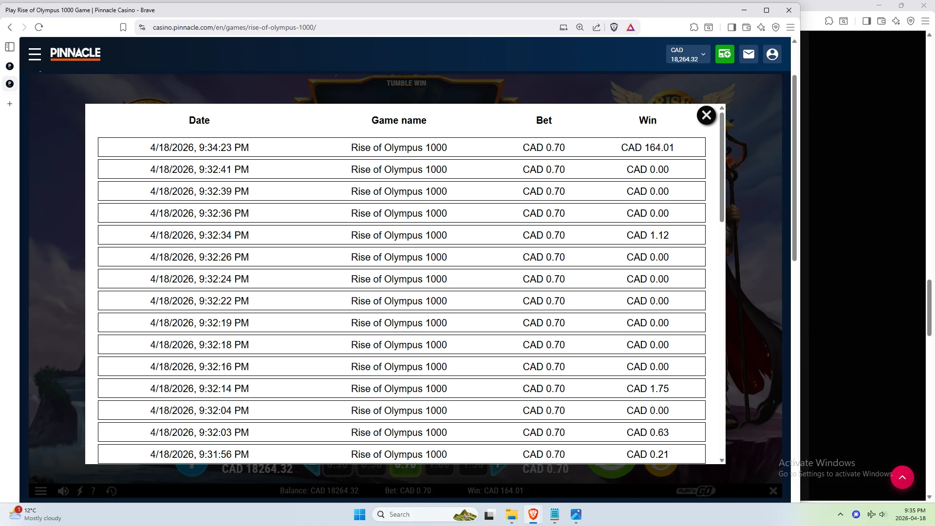Go back with browser back arrow

click(10, 27)
